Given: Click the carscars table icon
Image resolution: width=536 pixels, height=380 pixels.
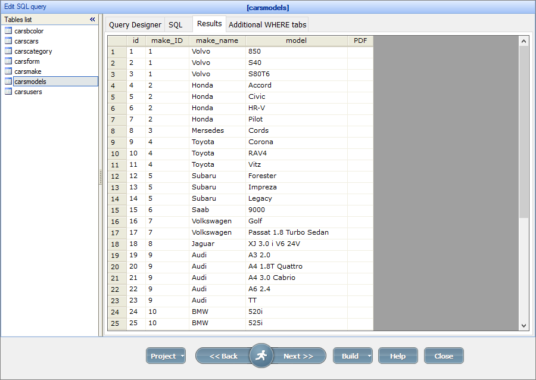Looking at the screenshot, I should click(x=8, y=41).
